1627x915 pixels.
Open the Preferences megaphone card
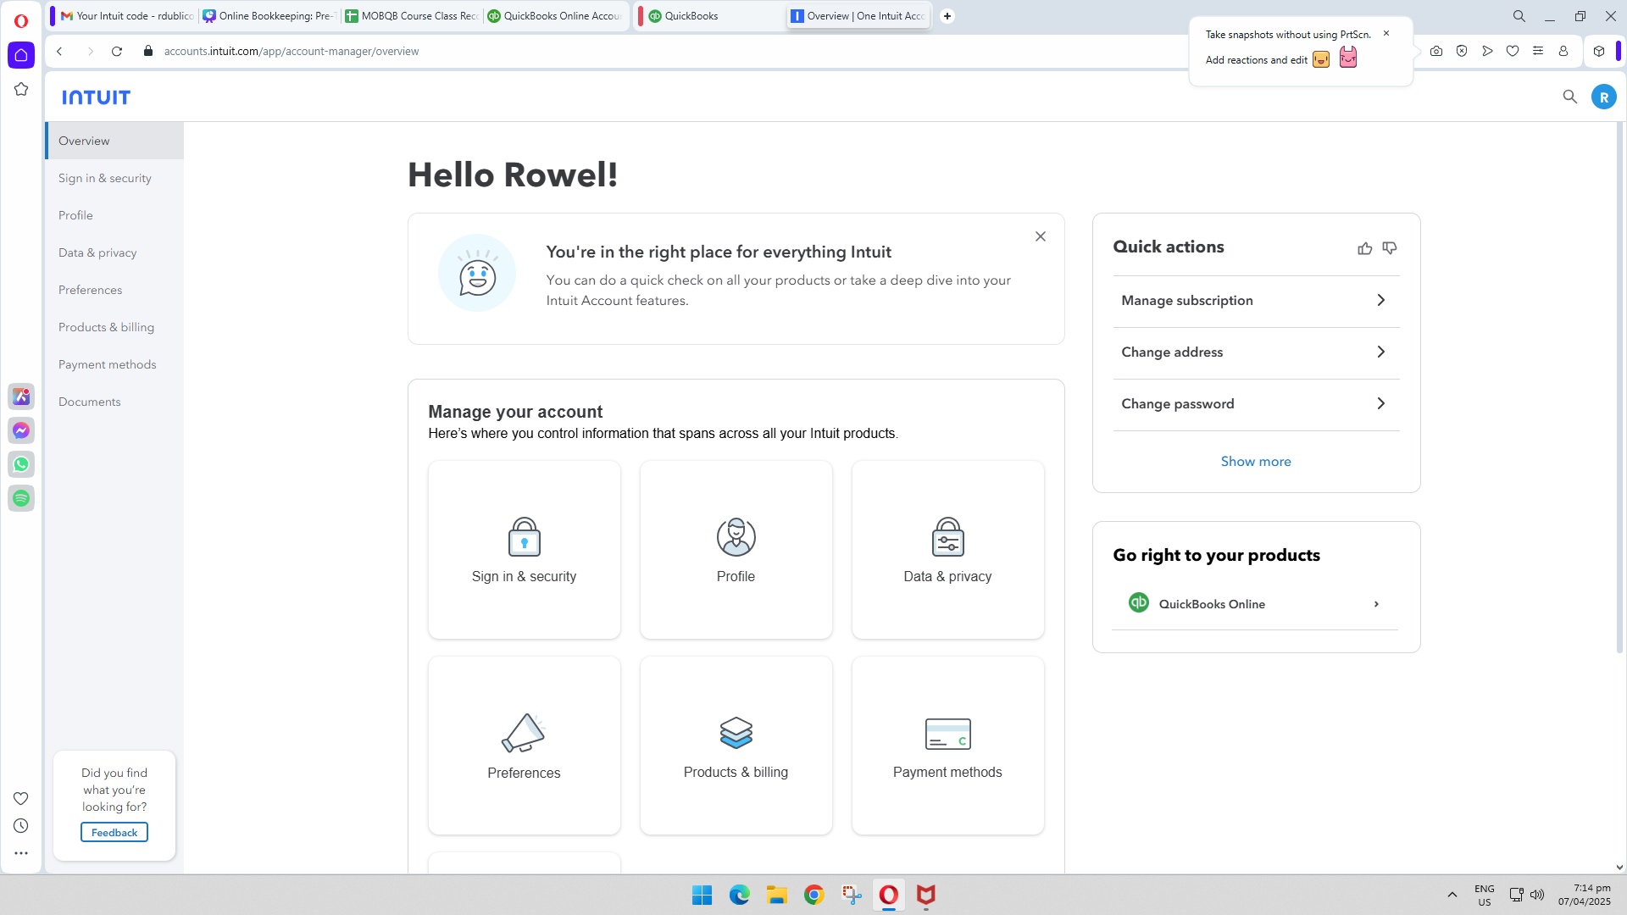click(524, 746)
